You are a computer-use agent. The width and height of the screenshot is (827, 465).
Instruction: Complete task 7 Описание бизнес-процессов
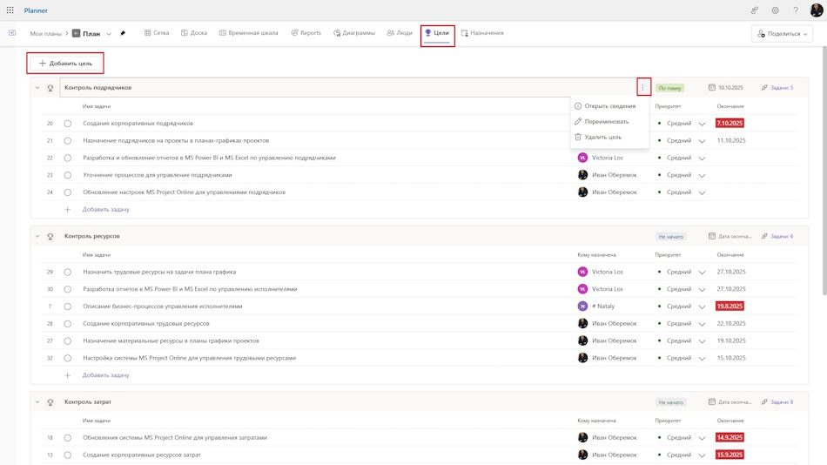(x=68, y=307)
